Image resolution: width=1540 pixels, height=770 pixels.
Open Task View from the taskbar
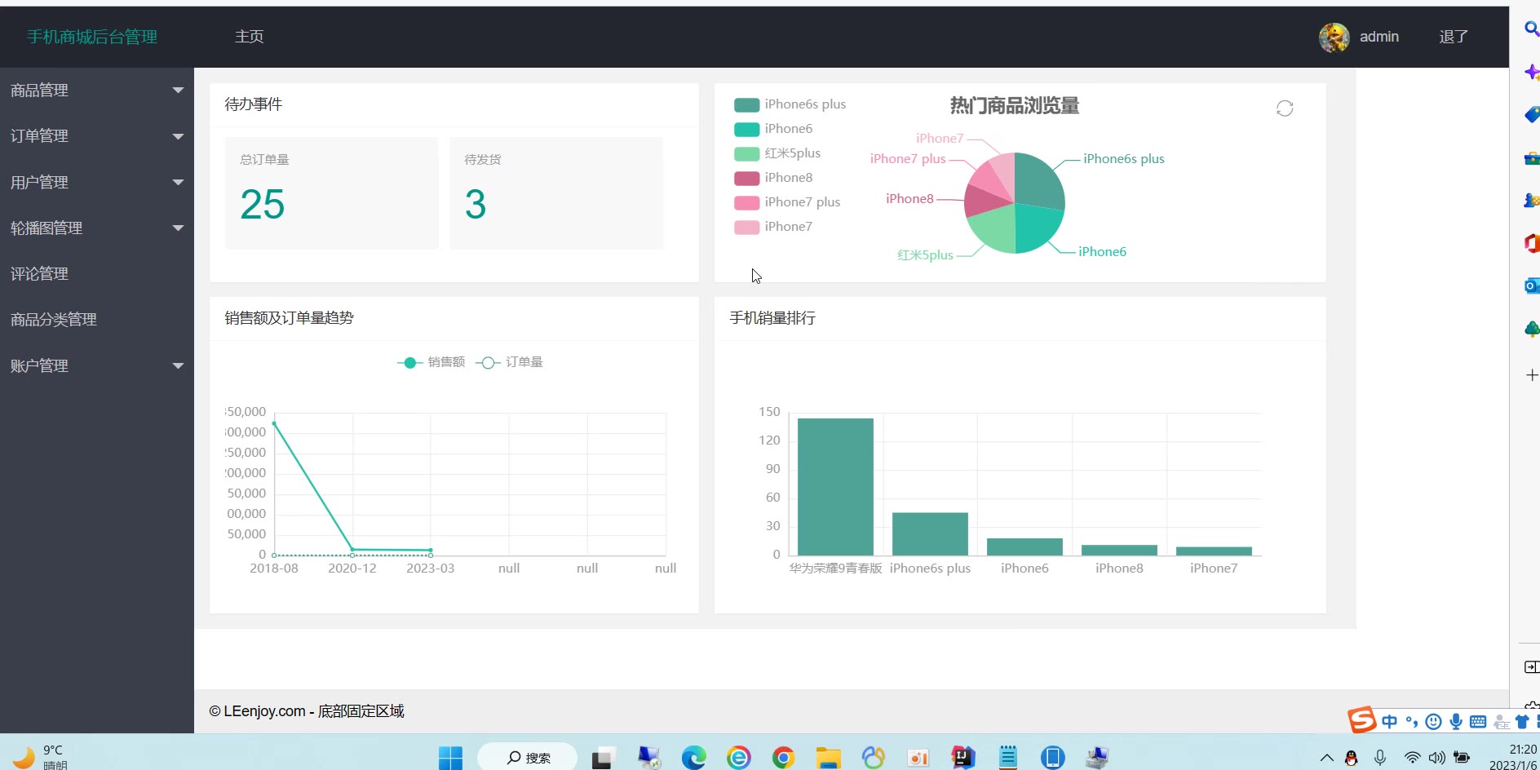click(x=604, y=758)
